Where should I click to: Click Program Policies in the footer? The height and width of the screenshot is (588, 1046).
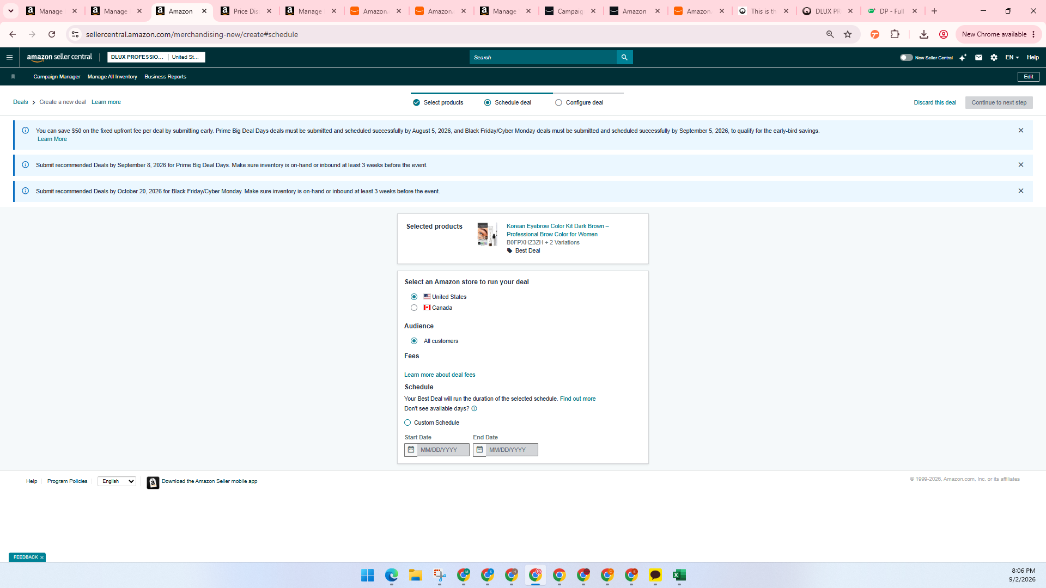[x=67, y=481]
